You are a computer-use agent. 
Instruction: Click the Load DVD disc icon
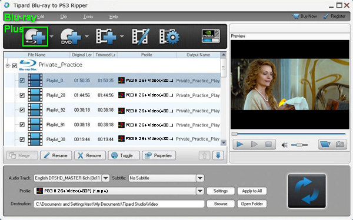coord(71,36)
